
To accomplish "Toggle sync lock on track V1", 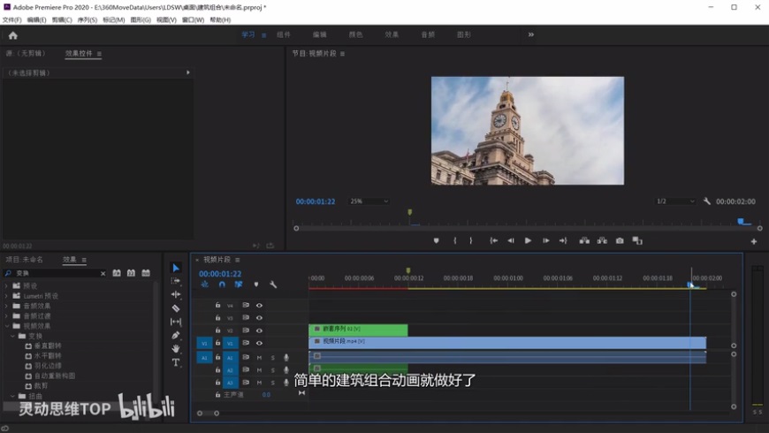I will point(246,343).
